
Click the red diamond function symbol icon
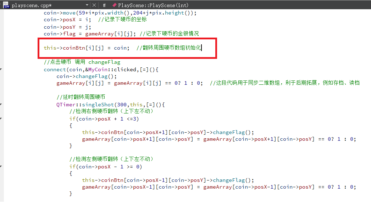[x=115, y=5]
